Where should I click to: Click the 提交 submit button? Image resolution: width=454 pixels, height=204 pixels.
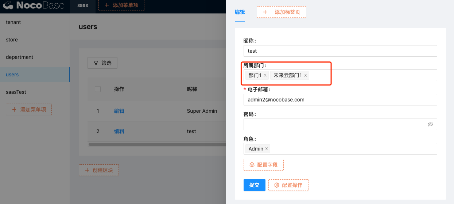point(255,185)
